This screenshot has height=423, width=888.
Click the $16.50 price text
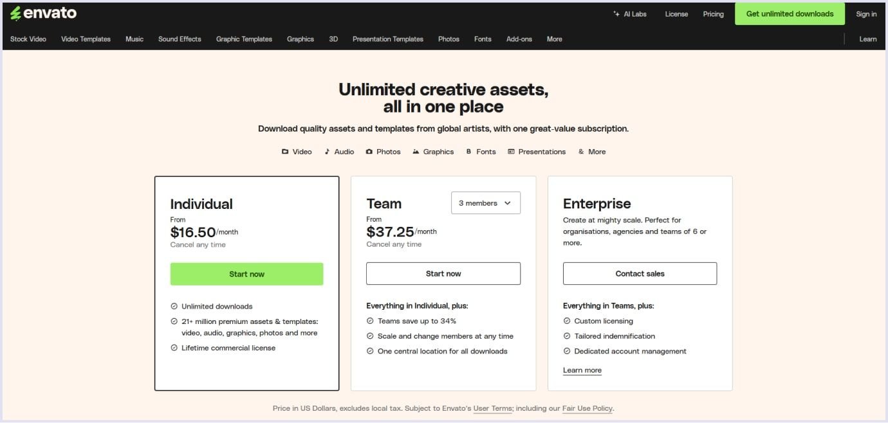tap(193, 233)
